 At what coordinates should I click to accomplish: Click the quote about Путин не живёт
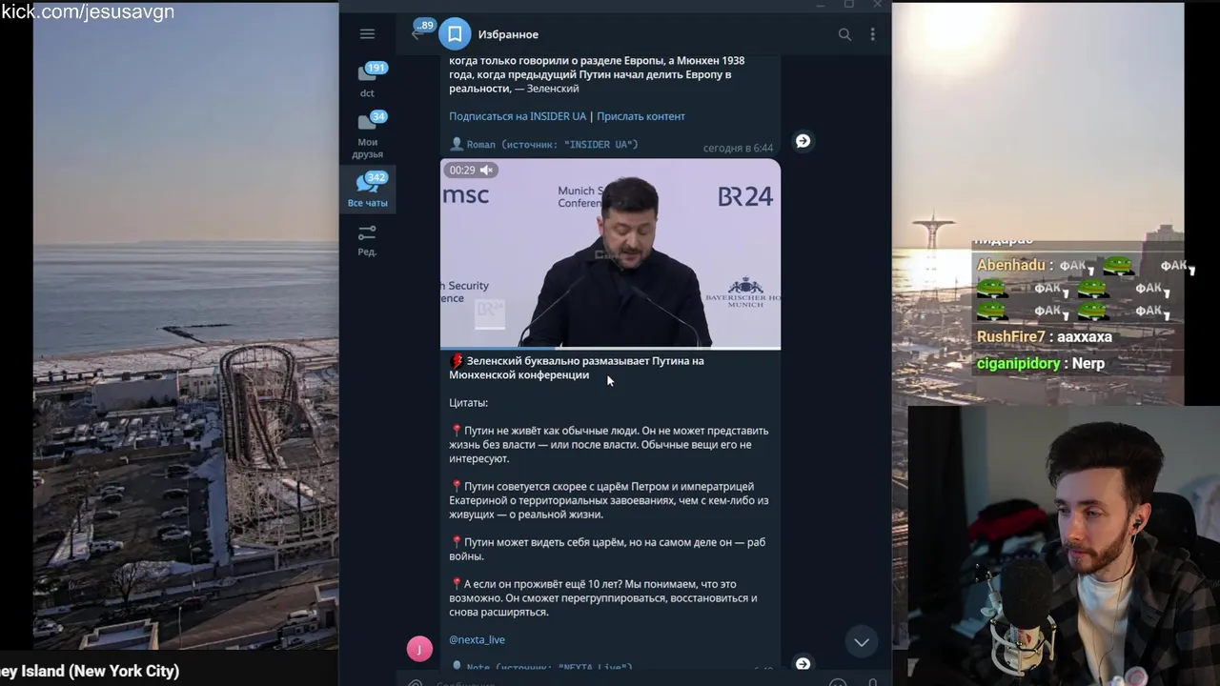(x=609, y=444)
